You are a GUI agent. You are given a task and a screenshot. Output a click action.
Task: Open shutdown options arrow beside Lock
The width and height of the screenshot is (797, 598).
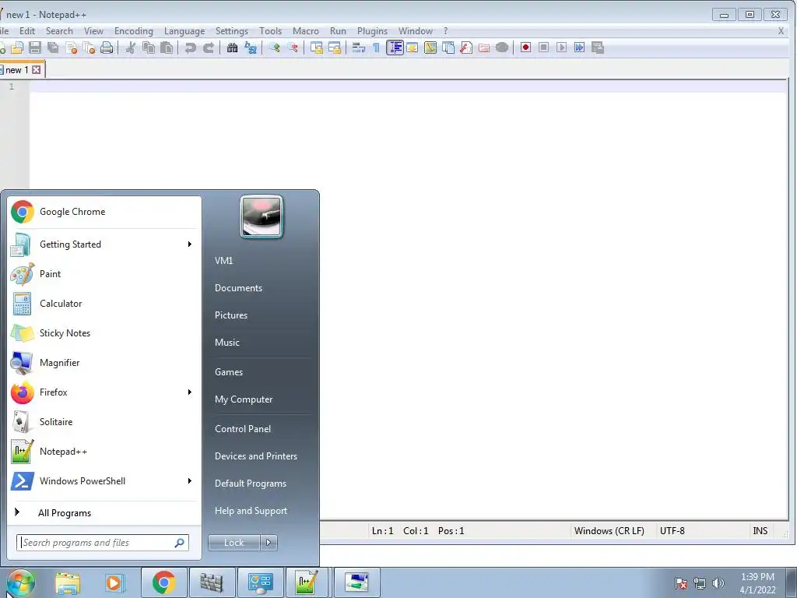click(269, 543)
